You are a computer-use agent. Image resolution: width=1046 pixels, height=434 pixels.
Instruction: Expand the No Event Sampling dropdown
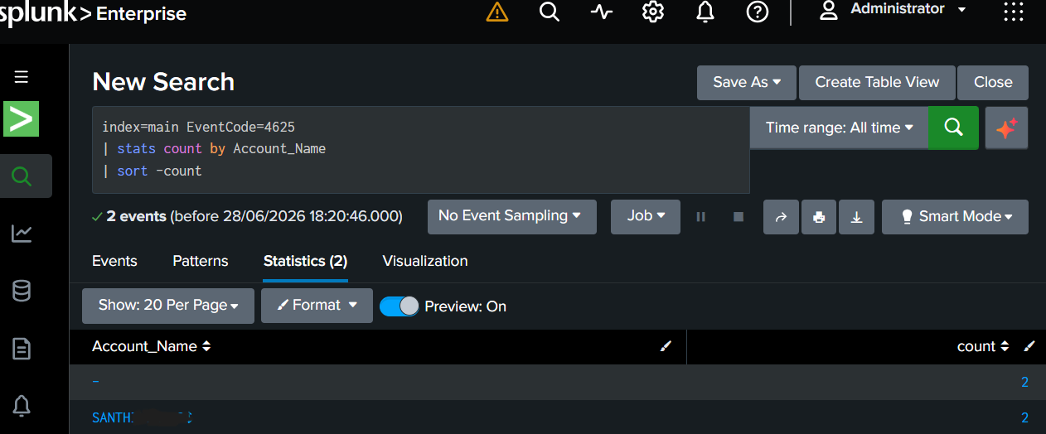[510, 216]
